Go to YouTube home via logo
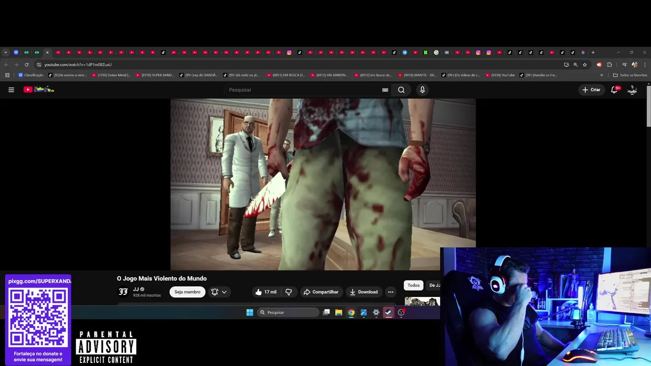651x366 pixels. coord(39,89)
